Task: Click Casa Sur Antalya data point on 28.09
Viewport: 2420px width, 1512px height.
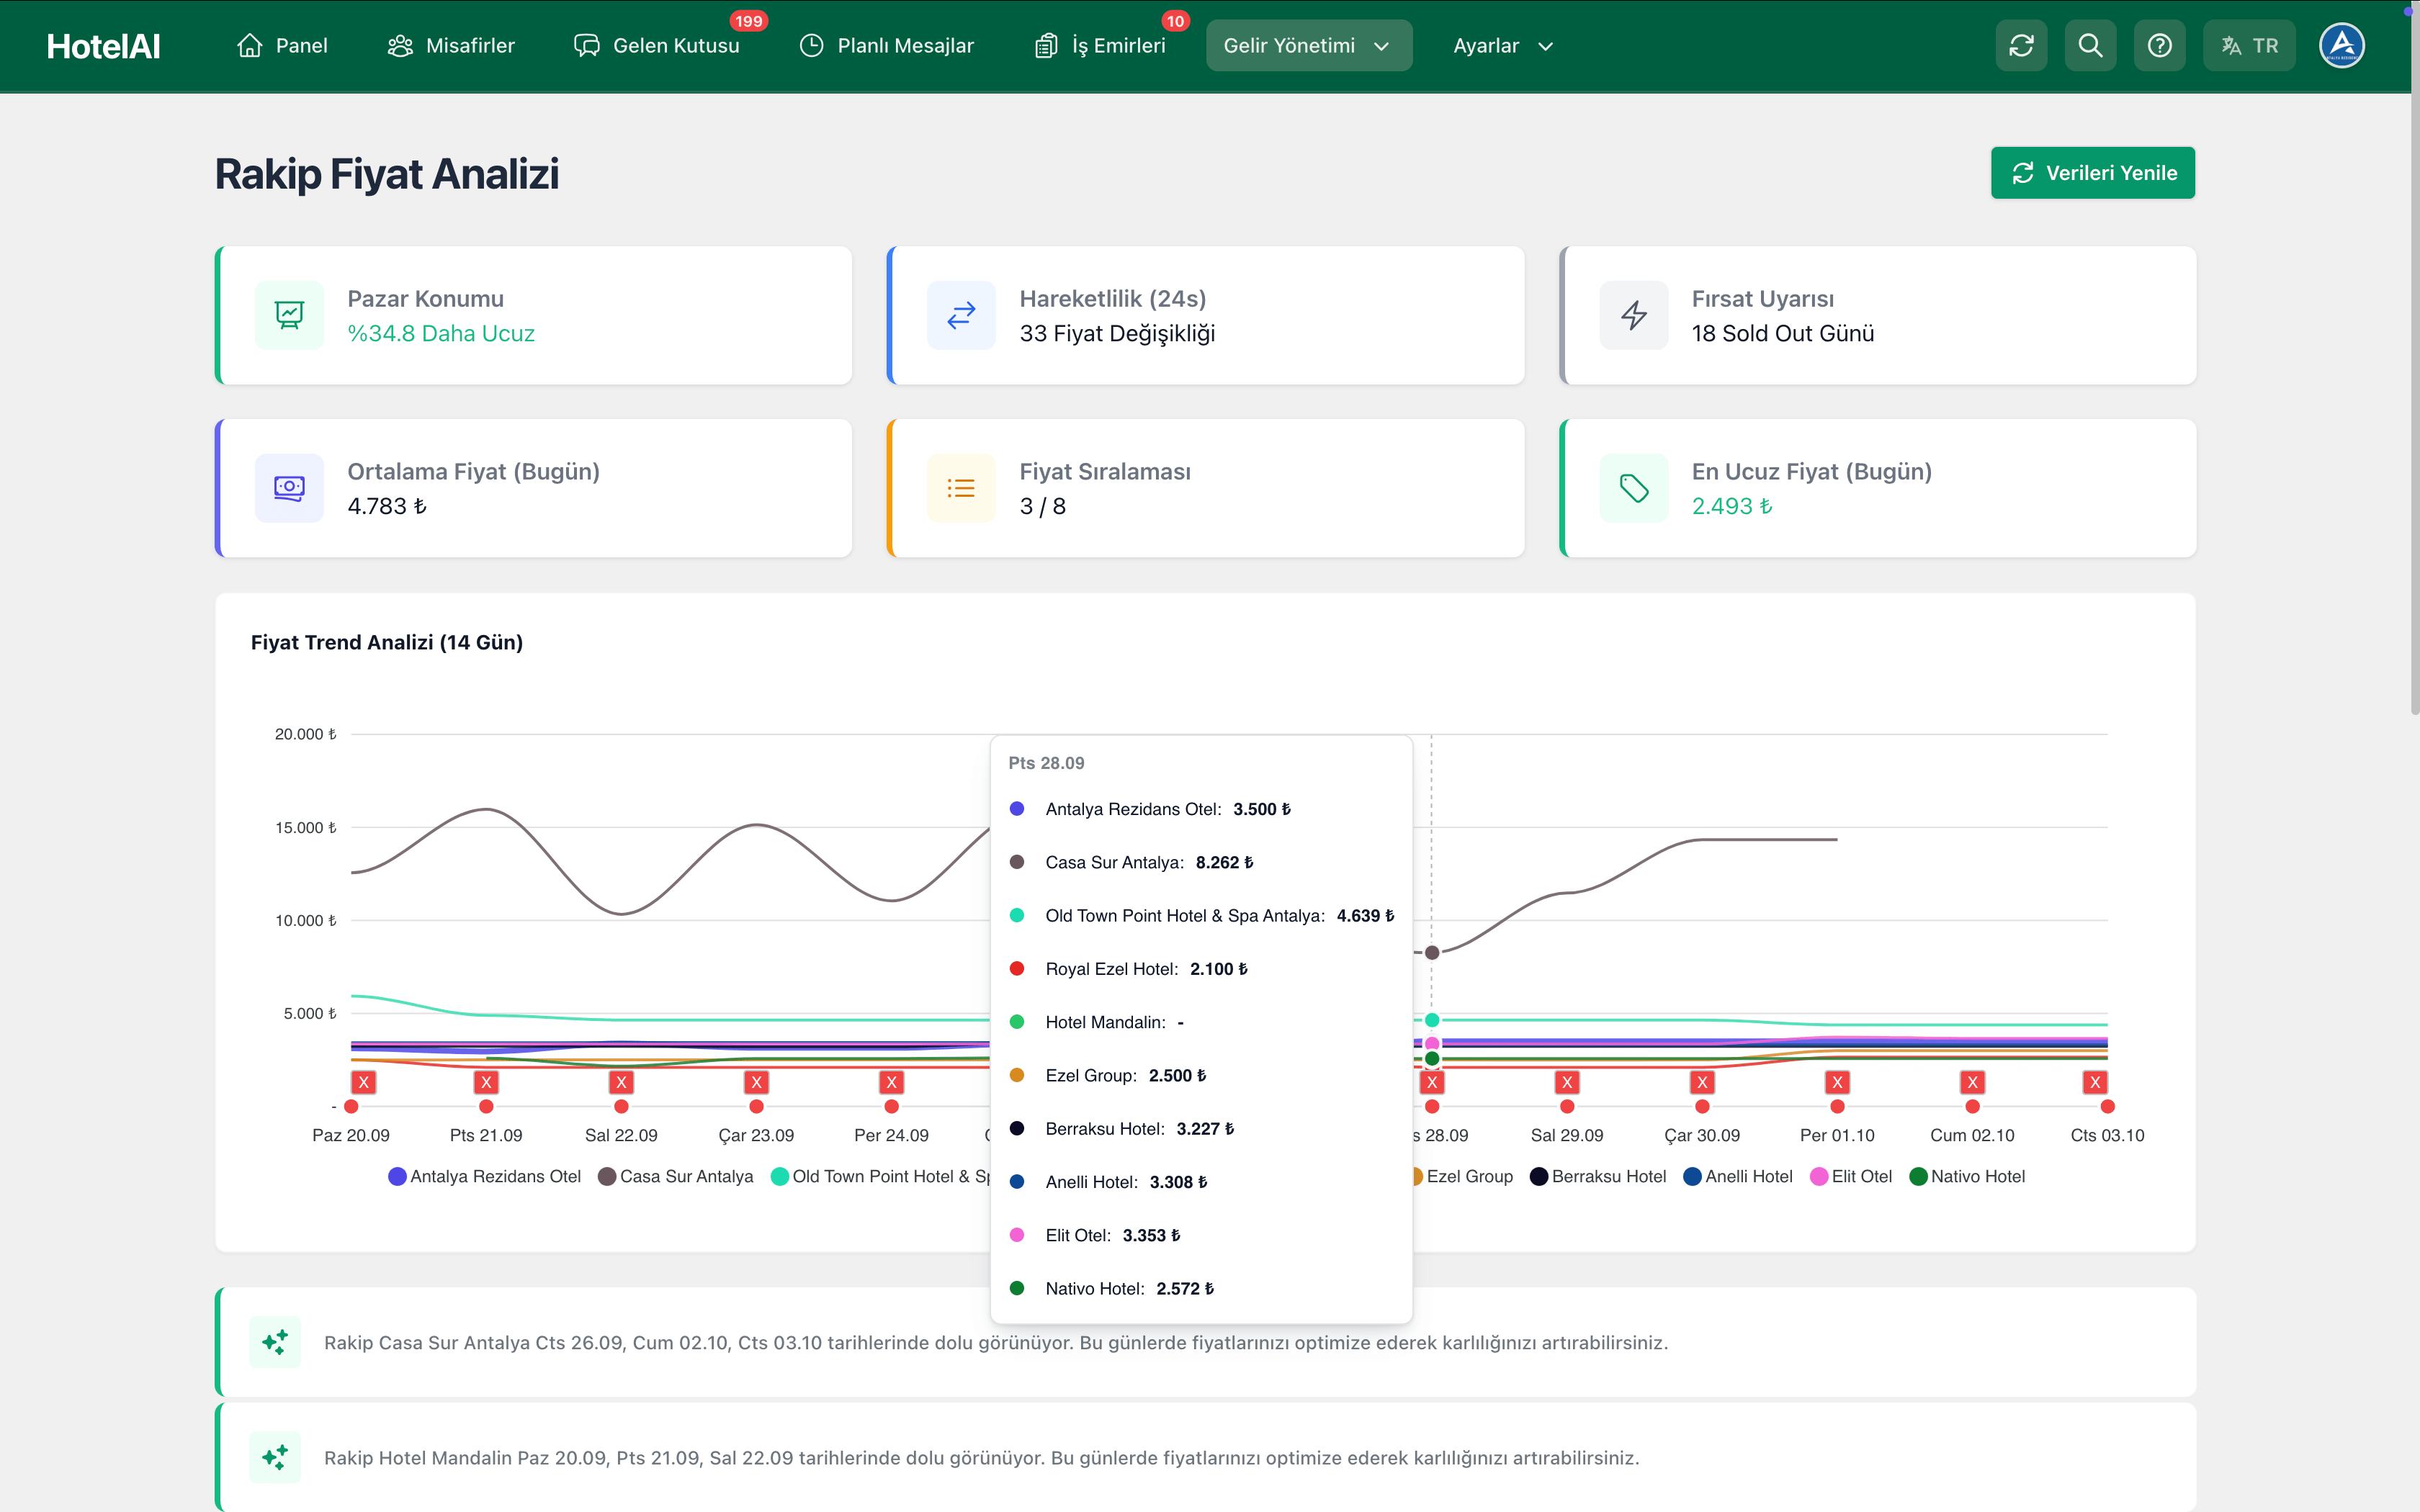Action: point(1432,953)
